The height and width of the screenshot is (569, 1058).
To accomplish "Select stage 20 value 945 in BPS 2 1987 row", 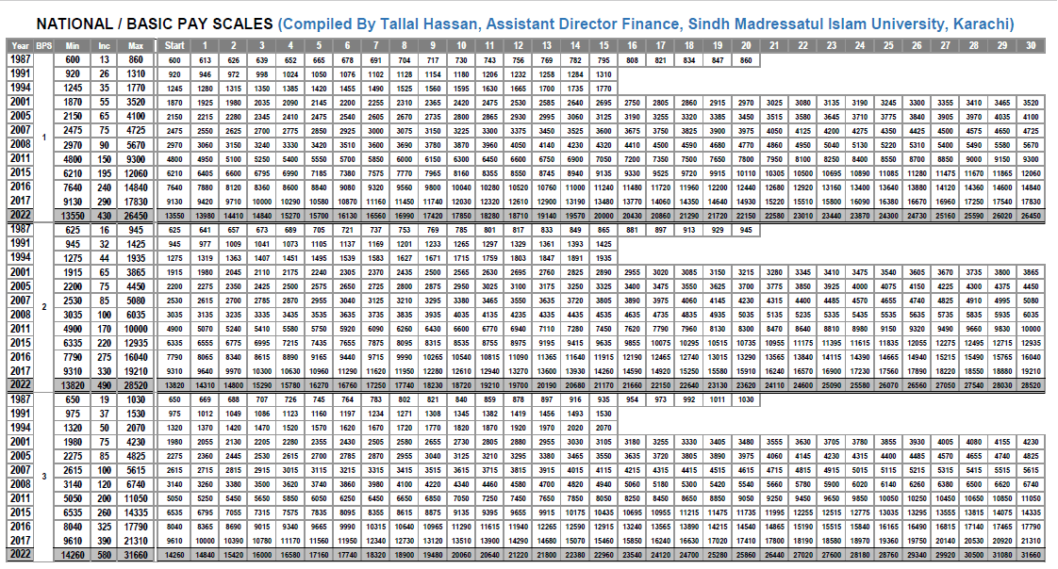I will point(746,230).
